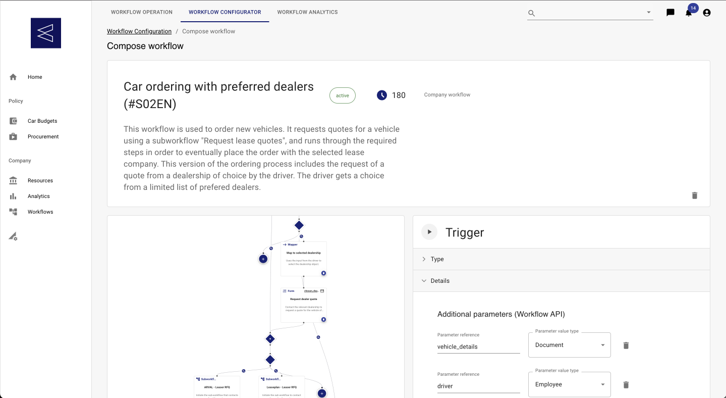
Task: Open the notifications bell
Action: (689, 13)
